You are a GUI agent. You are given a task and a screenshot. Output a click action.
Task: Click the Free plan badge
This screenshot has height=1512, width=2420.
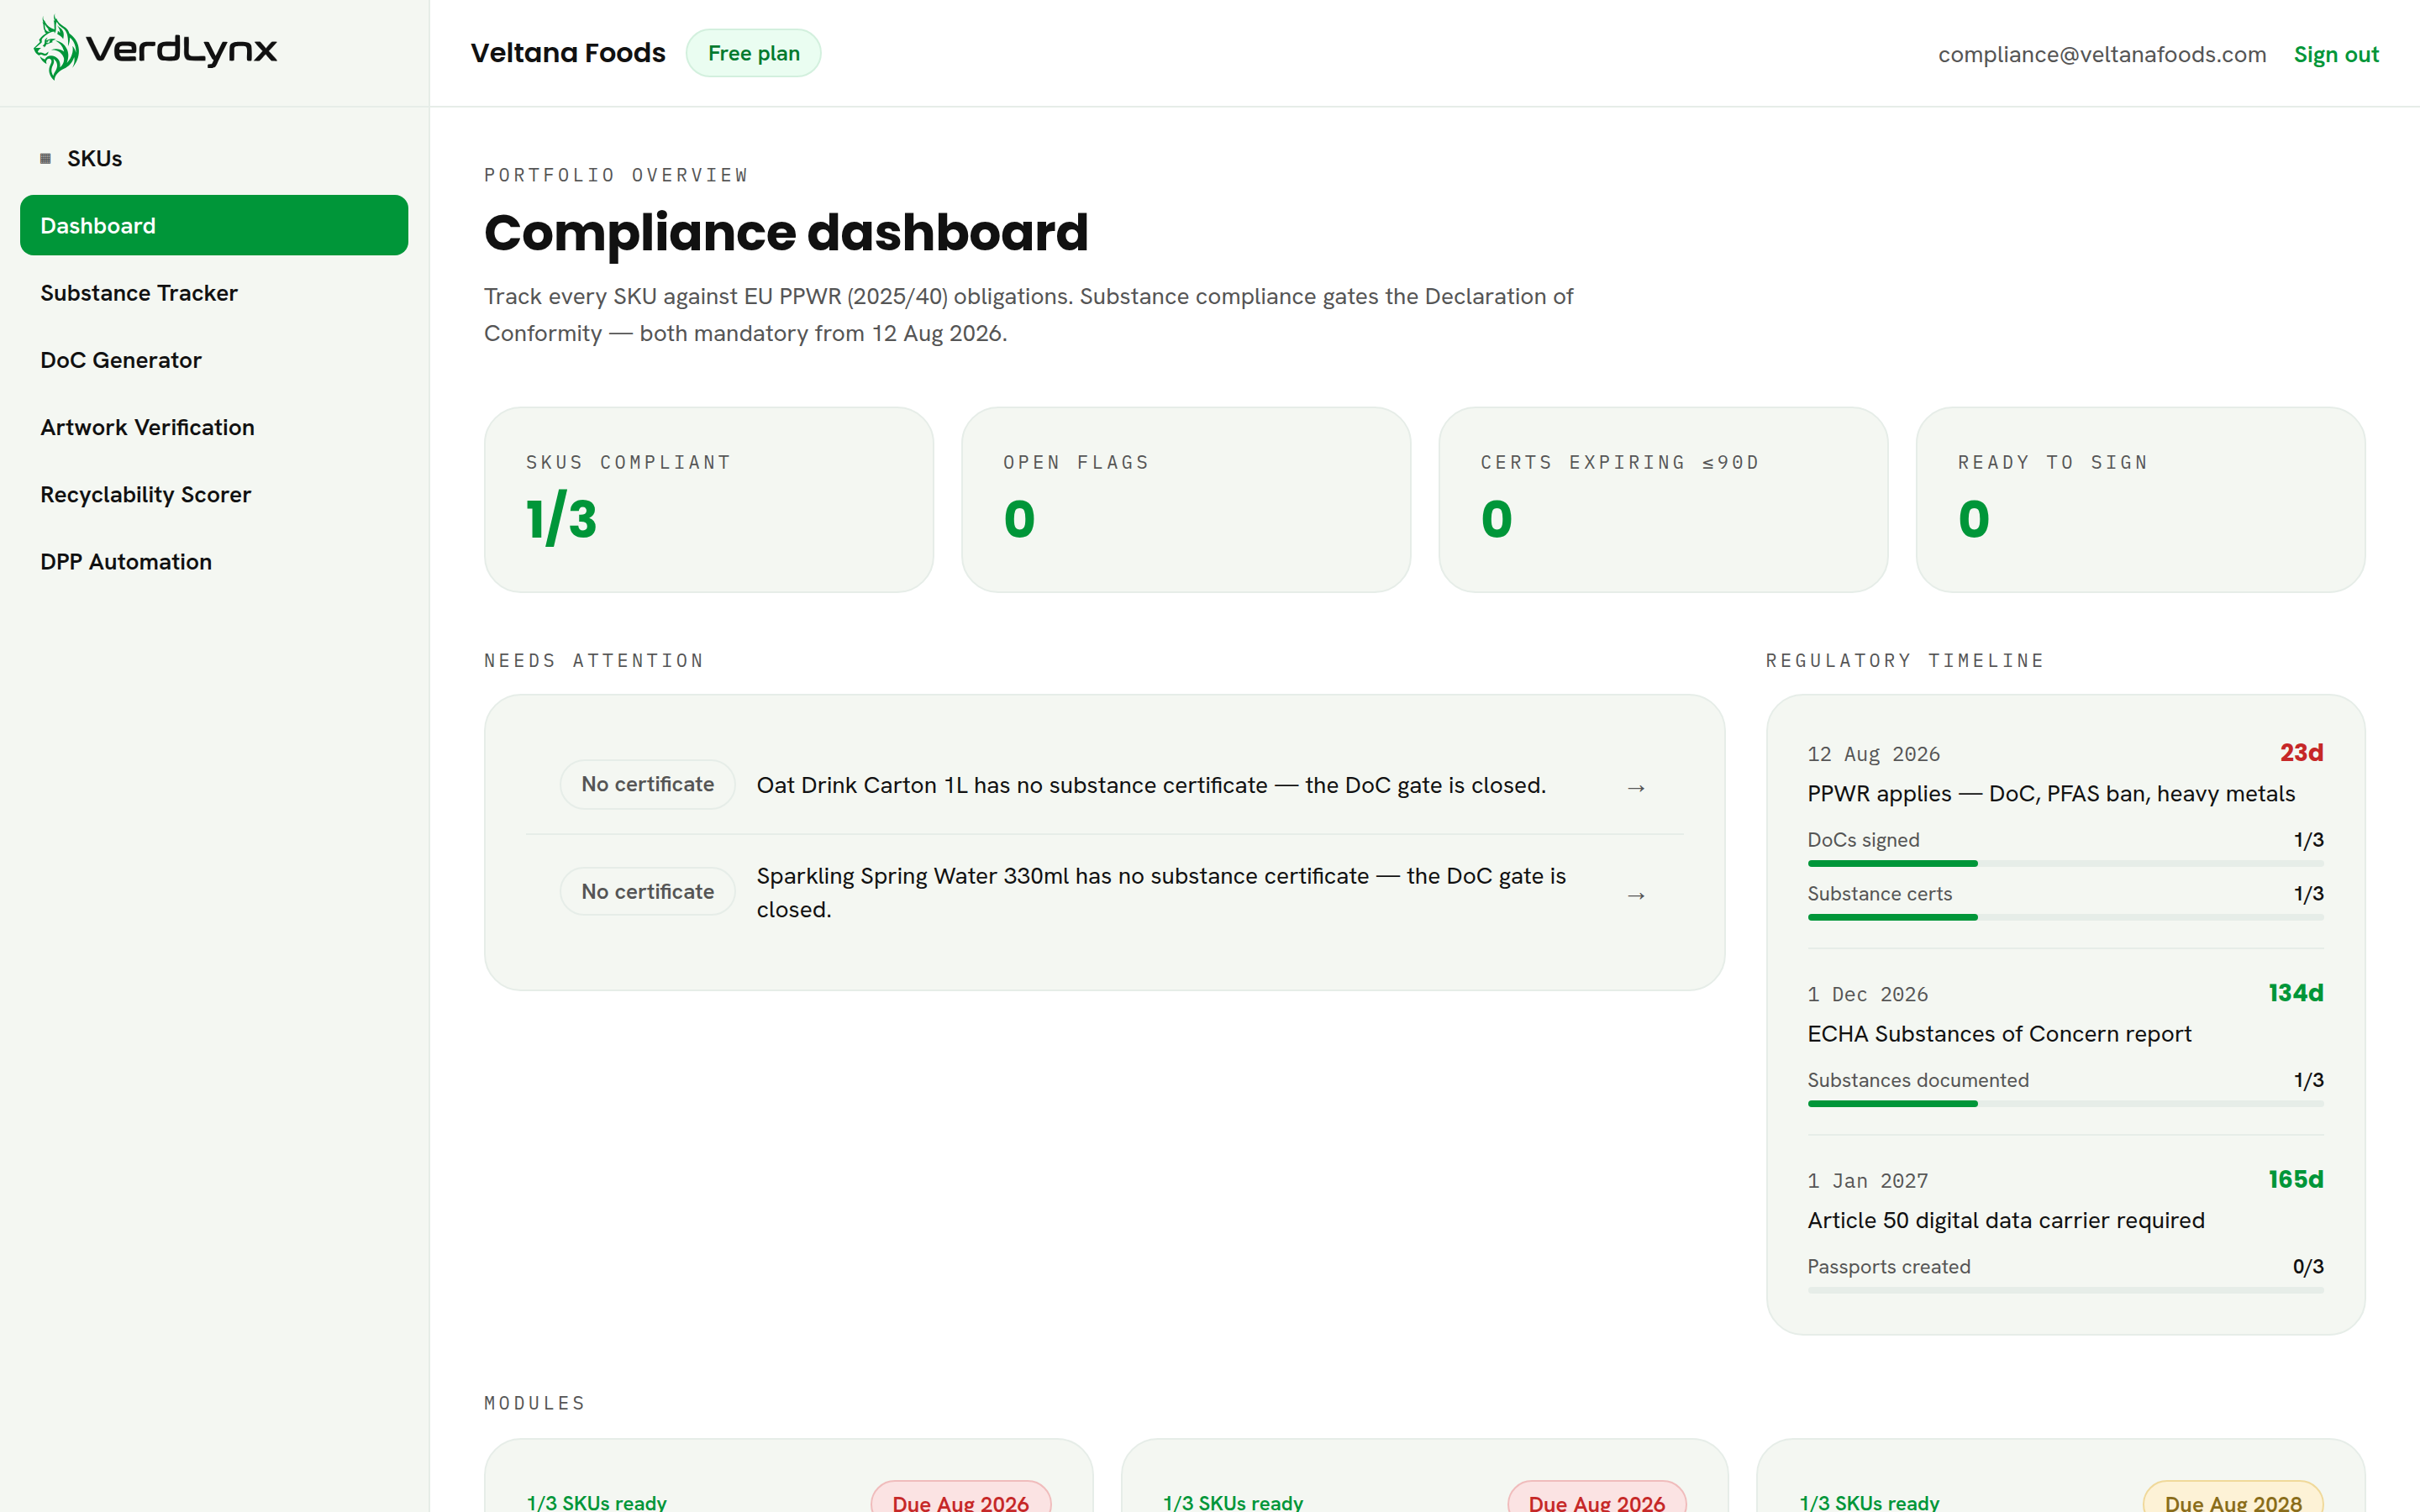coord(753,53)
